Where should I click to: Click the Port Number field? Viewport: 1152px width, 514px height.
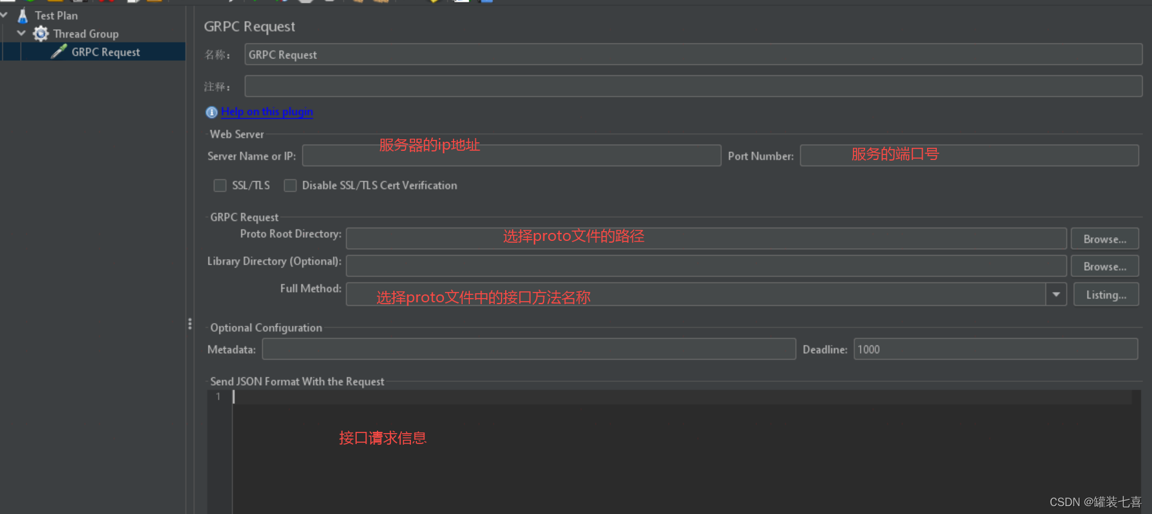969,155
